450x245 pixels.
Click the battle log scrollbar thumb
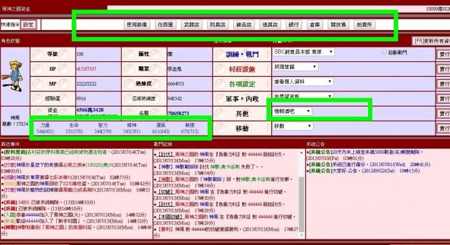[x=301, y=204]
